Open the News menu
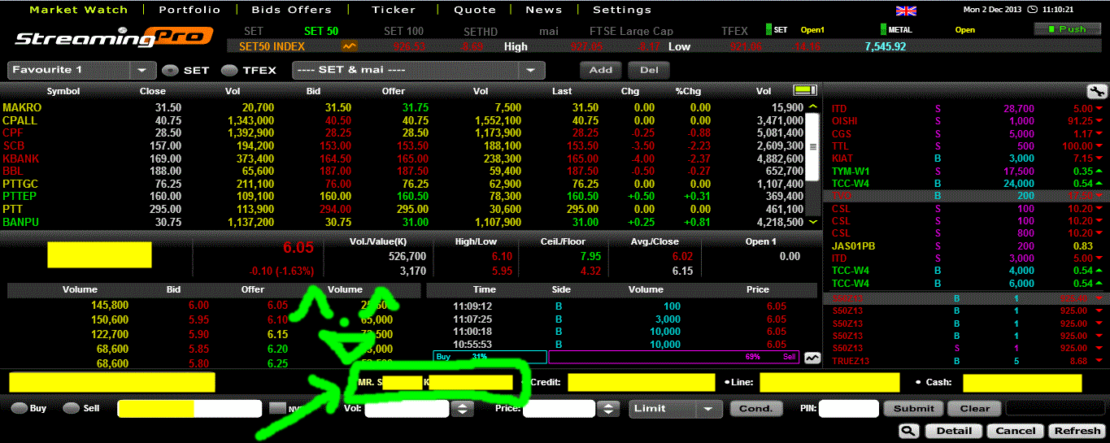Viewport: 1110px width, 443px height. pyautogui.click(x=544, y=10)
